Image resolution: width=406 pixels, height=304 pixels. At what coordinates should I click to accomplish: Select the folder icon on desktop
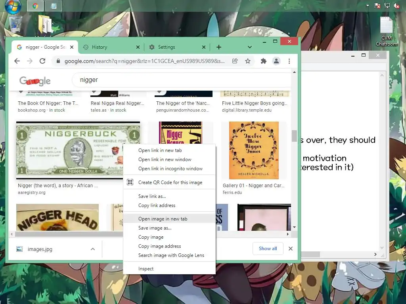coord(45,24)
